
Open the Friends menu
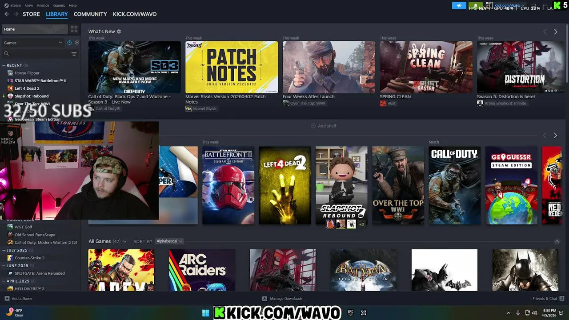pos(43,5)
